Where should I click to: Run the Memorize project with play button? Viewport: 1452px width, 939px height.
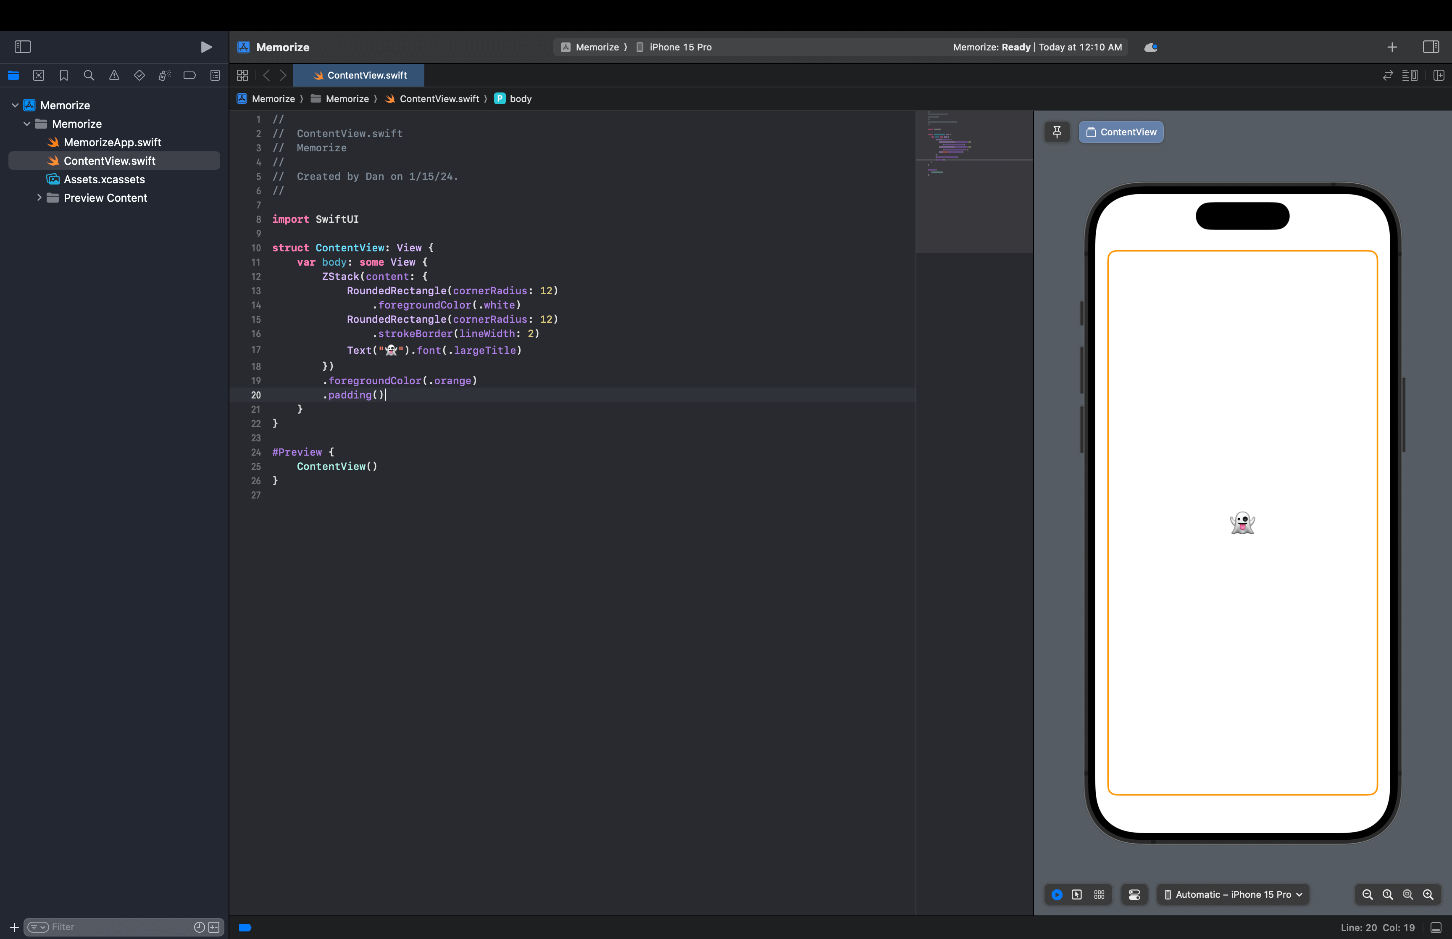click(x=206, y=47)
